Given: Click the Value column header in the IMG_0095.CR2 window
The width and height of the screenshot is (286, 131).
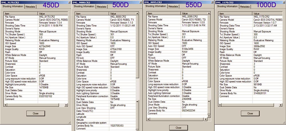Looking at the screenshot, I should 194,13.
